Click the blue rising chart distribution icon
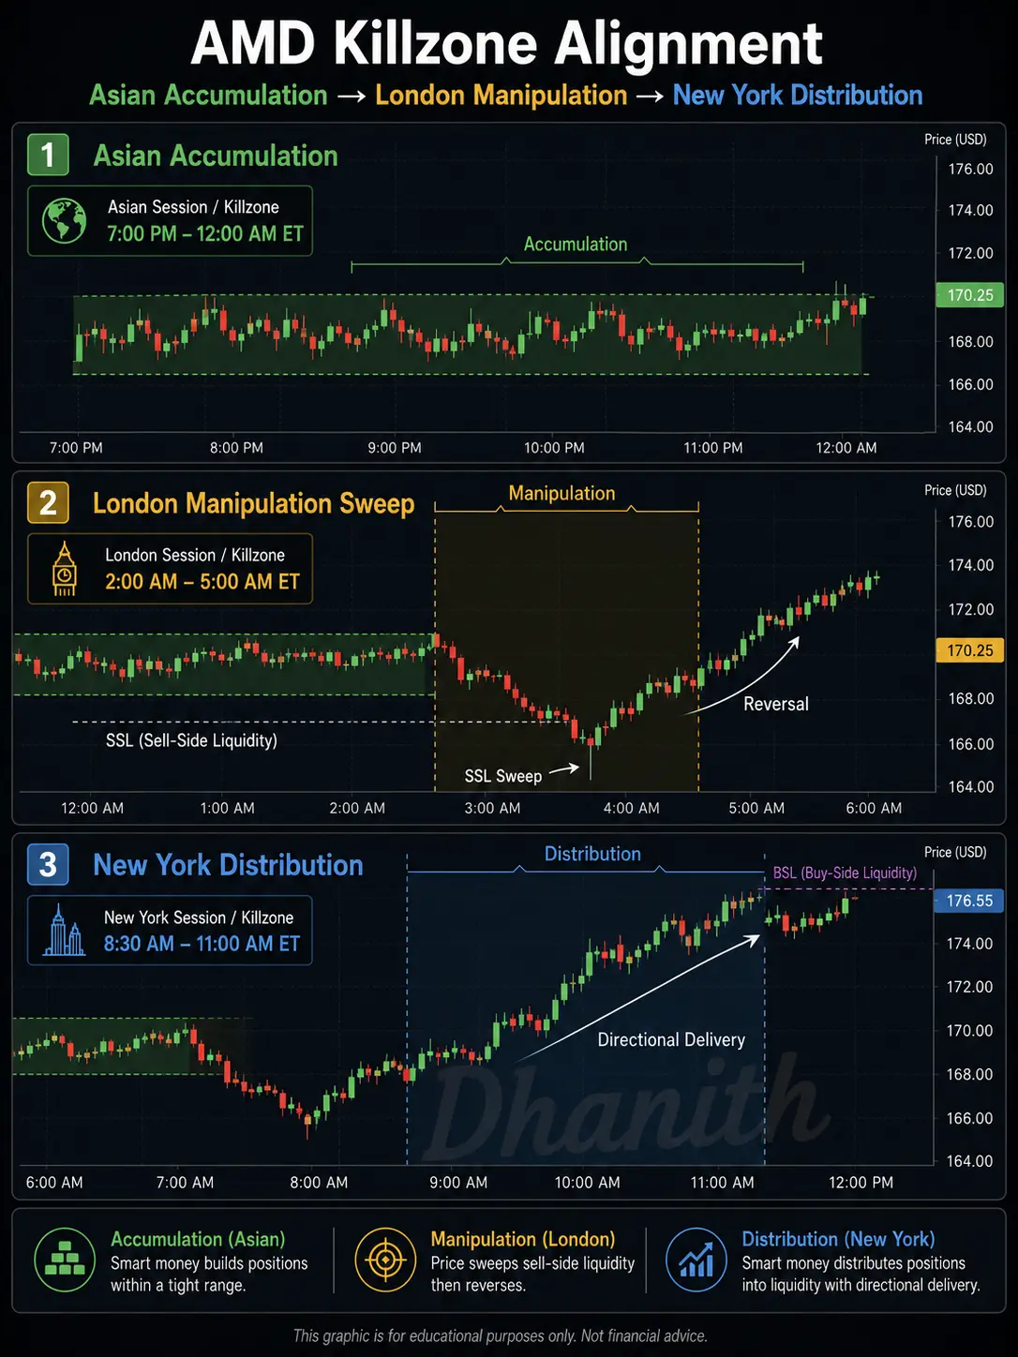Screen dimensions: 1018x1357 pos(696,1260)
